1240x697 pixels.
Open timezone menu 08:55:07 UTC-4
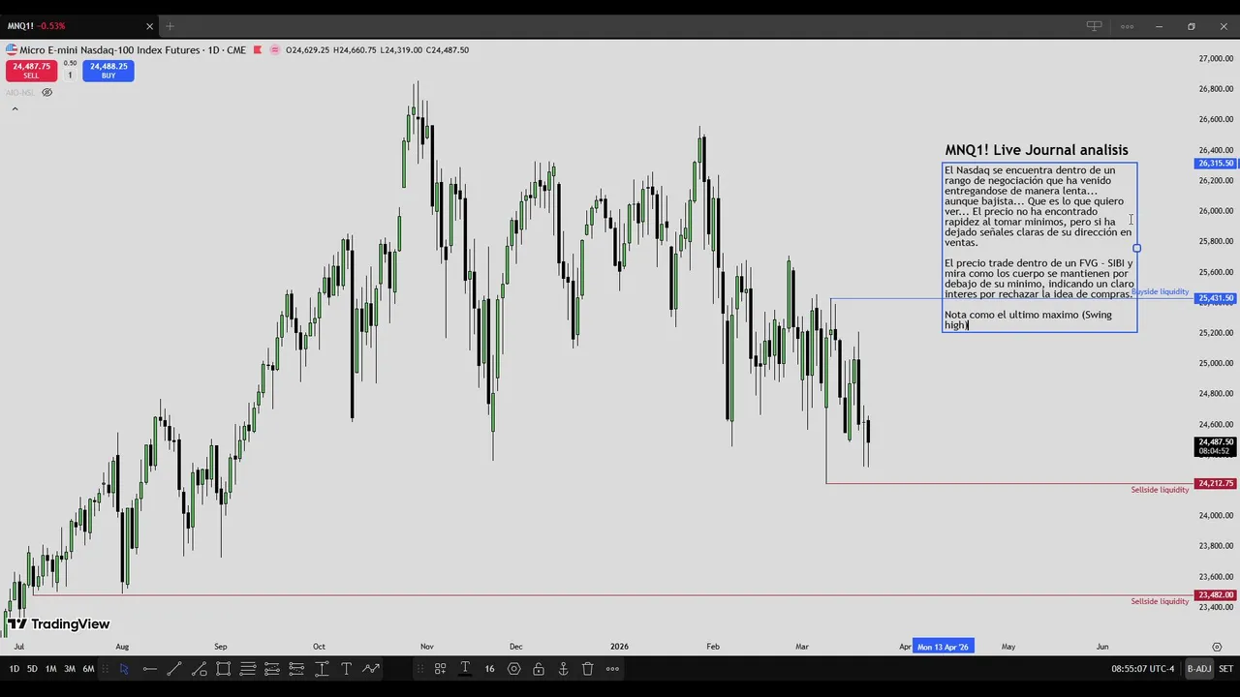tap(1142, 669)
